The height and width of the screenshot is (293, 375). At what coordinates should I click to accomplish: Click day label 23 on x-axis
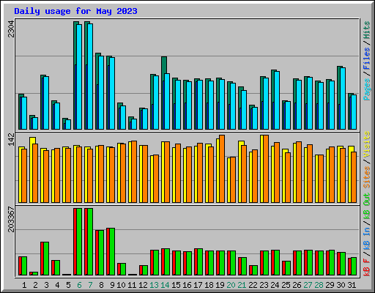click(264, 285)
